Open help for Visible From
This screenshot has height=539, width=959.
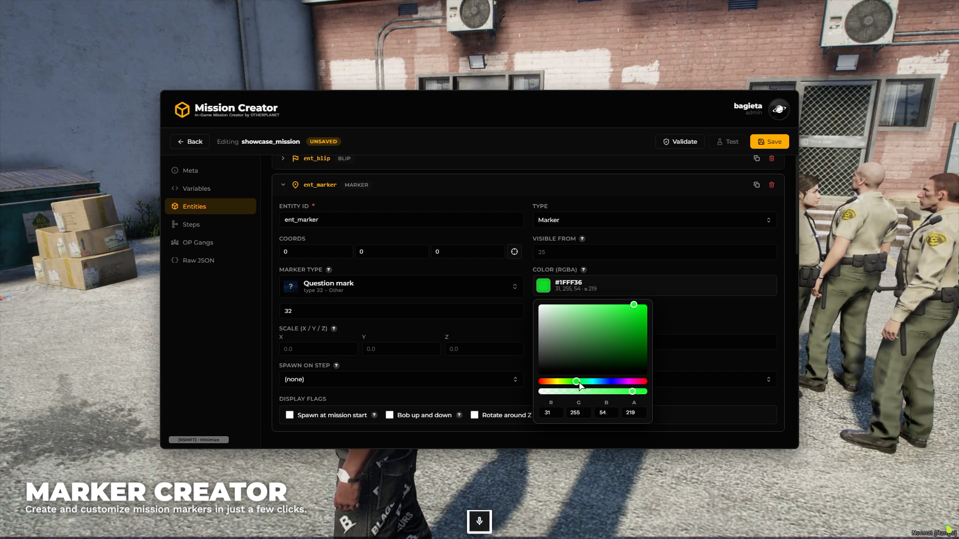pos(582,239)
